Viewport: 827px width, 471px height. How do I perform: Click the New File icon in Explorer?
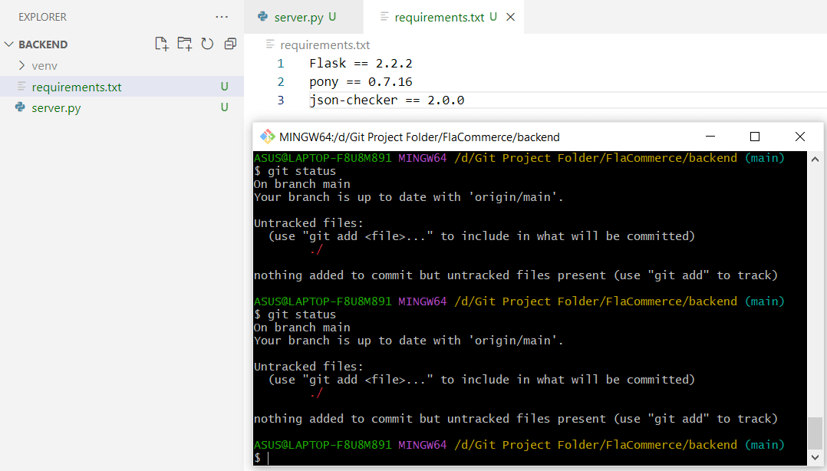pyautogui.click(x=161, y=44)
